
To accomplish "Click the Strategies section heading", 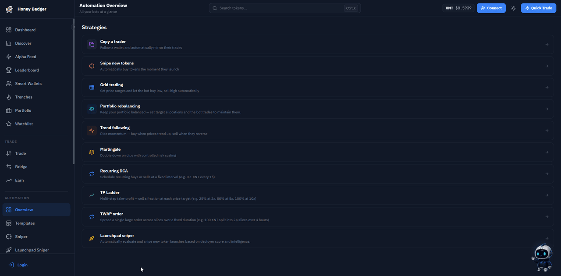I will coord(94,28).
